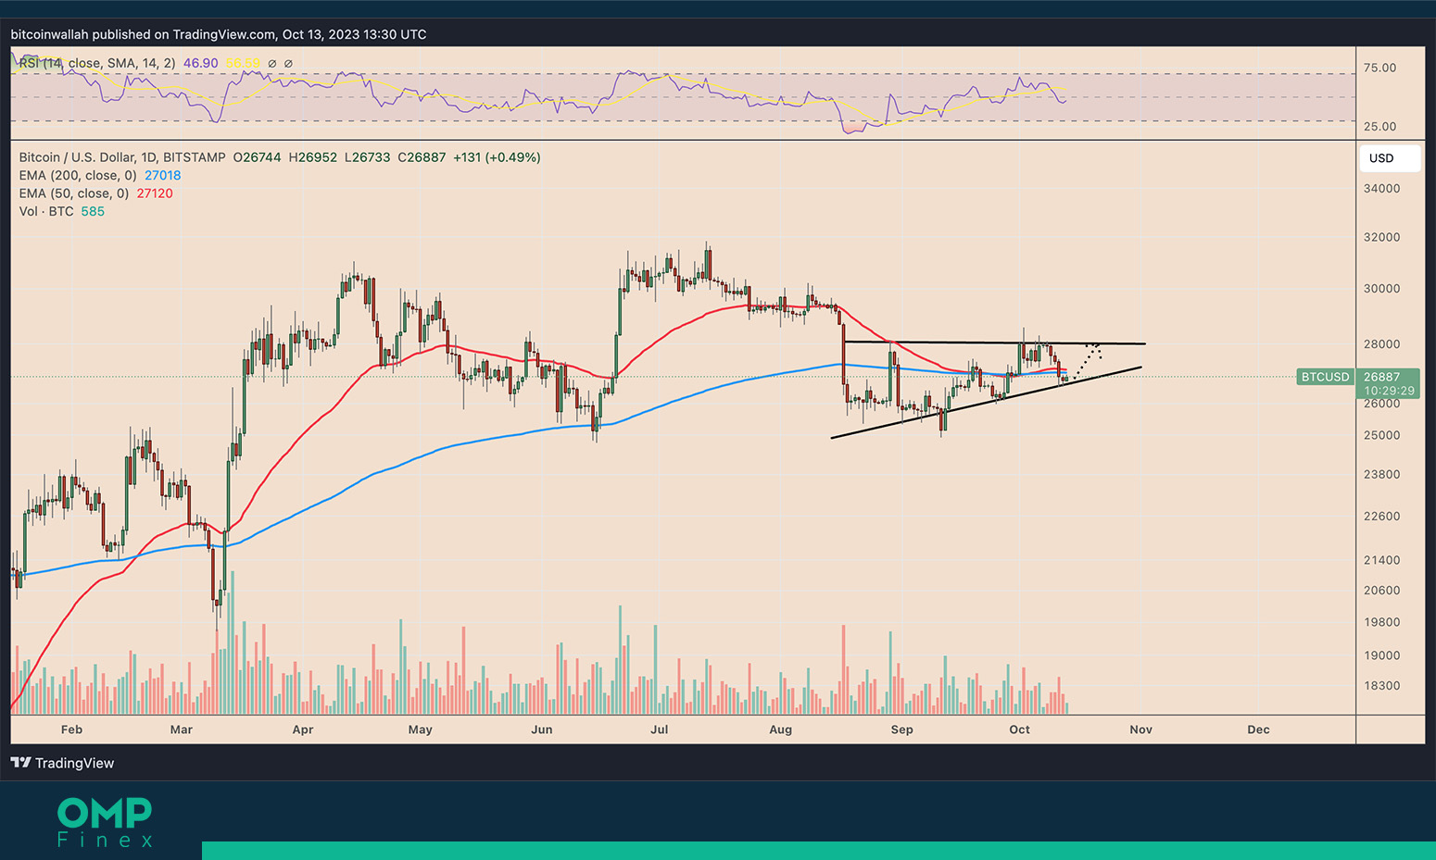
Task: Click the 10:29:29 bar countdown timer
Action: (1389, 391)
